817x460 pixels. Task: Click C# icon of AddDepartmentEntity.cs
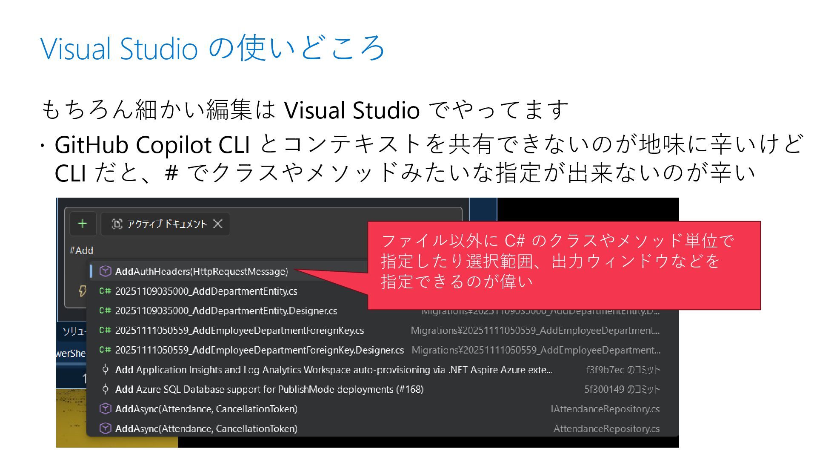point(105,291)
